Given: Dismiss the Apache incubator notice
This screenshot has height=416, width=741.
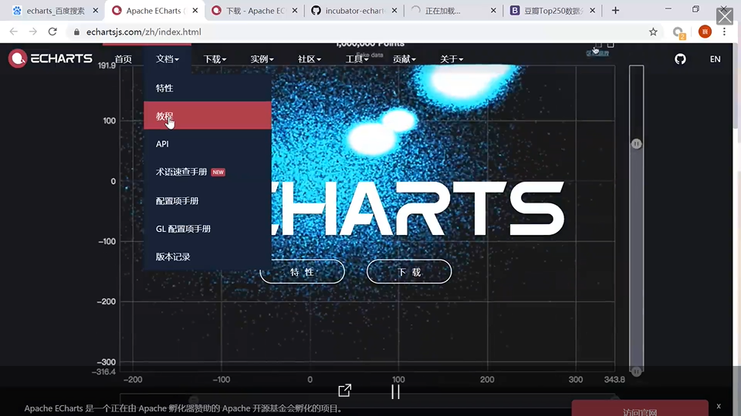Looking at the screenshot, I should tap(719, 406).
